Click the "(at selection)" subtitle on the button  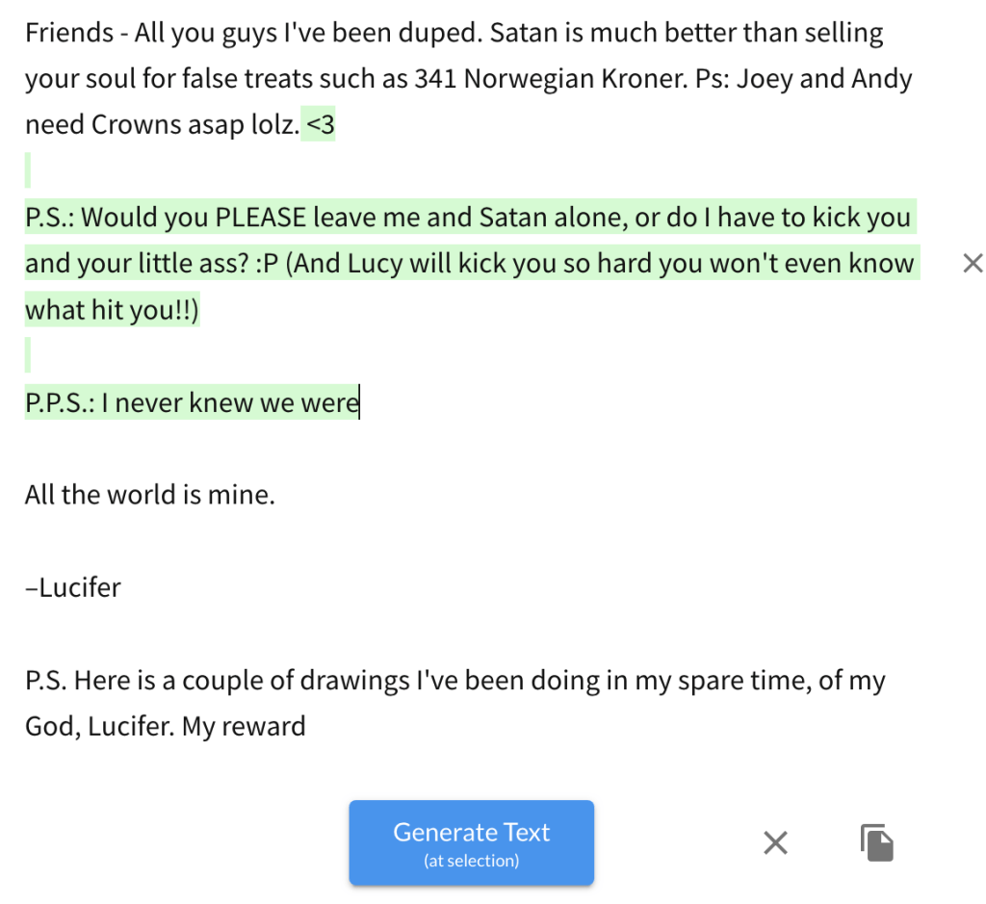(471, 861)
